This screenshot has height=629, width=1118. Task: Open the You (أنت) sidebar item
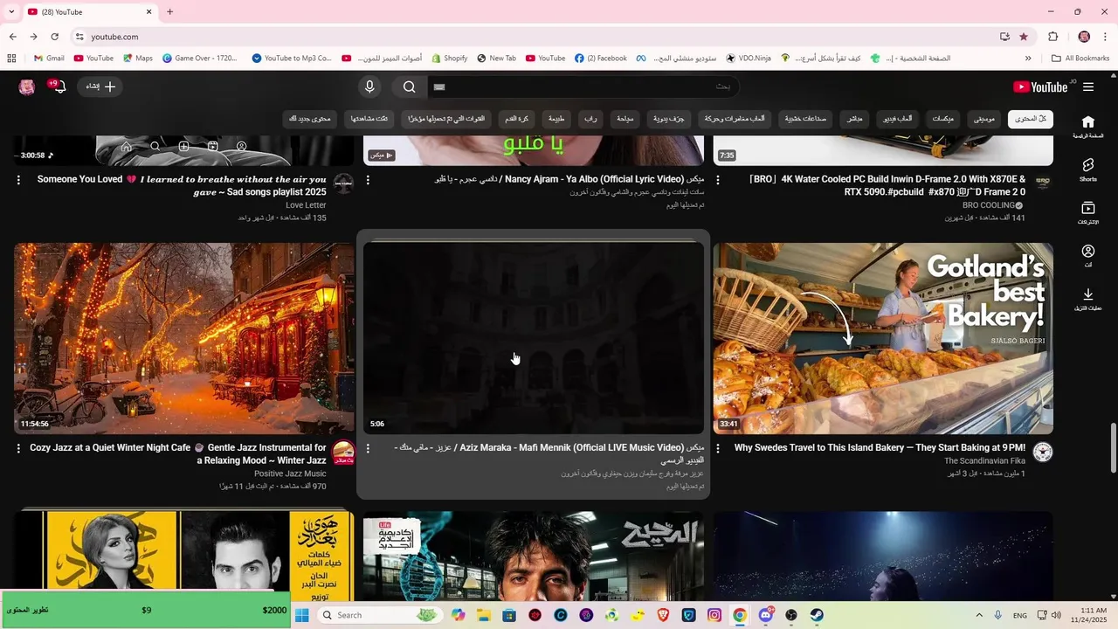click(1087, 255)
